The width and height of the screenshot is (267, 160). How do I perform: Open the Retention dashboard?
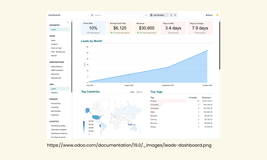[x=55, y=74]
